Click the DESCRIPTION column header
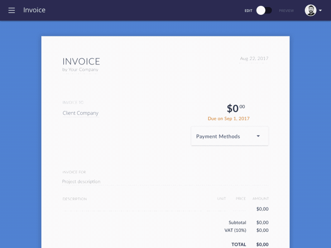The height and width of the screenshot is (248, 331). tap(74, 199)
